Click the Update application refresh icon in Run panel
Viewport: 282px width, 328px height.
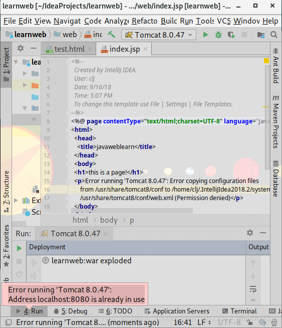tap(19, 274)
